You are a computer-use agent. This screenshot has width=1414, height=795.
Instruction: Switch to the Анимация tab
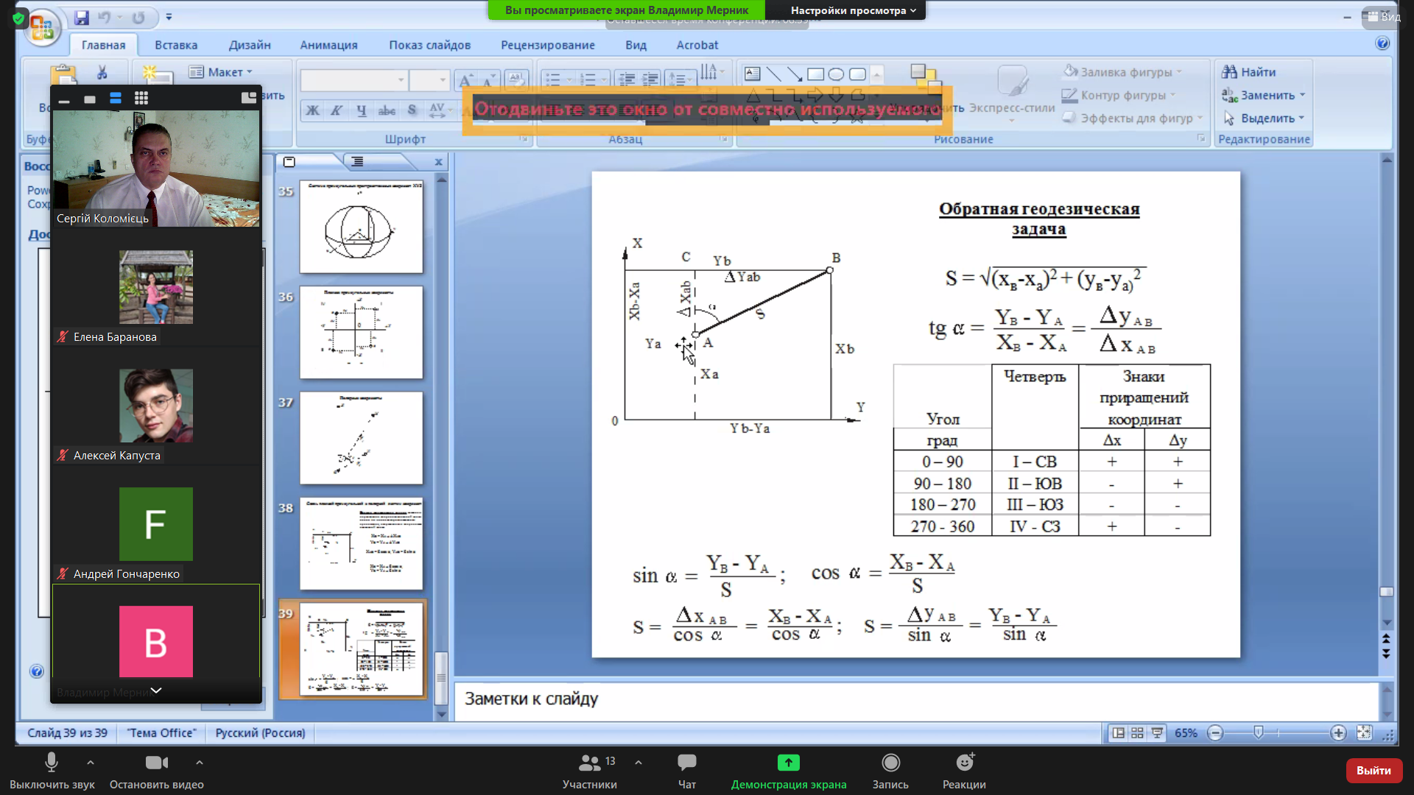click(328, 45)
